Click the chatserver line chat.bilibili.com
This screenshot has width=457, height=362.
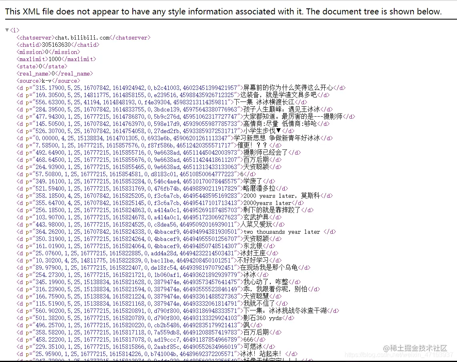tap(84, 38)
